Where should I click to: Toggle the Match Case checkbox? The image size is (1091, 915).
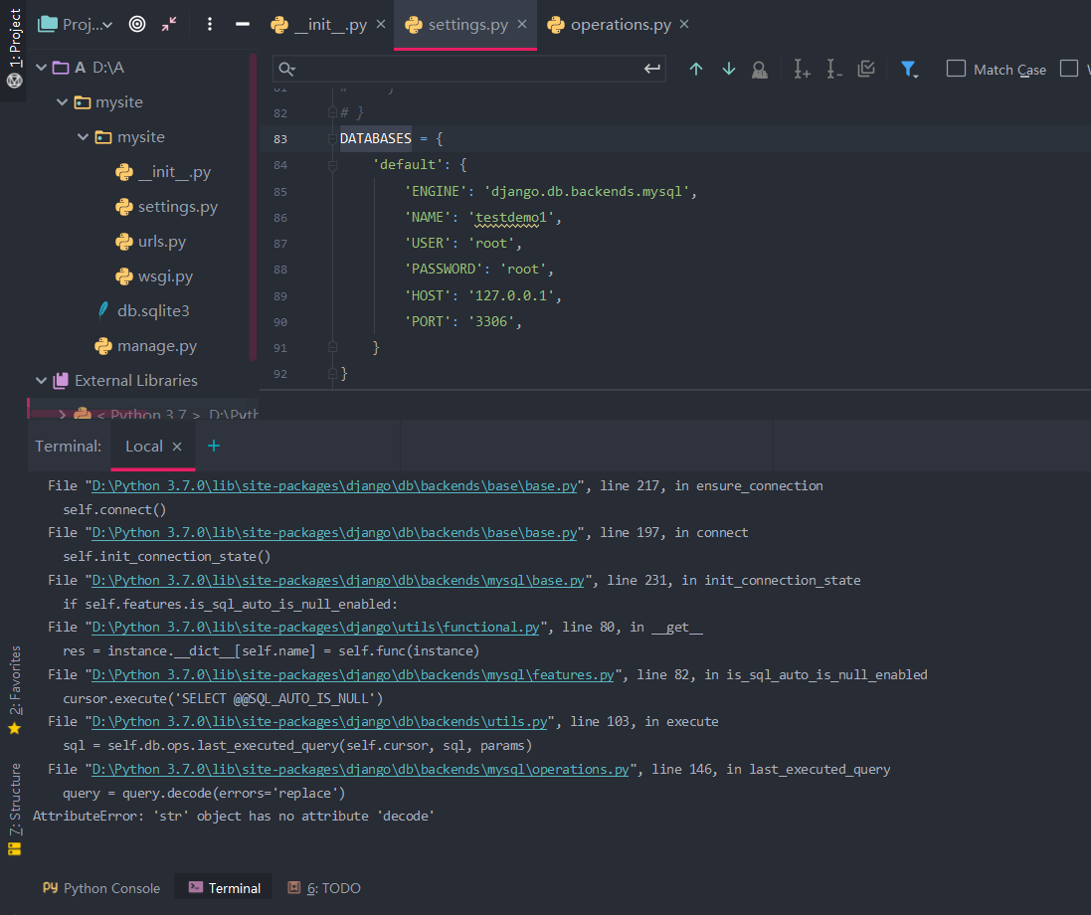pyautogui.click(x=956, y=69)
